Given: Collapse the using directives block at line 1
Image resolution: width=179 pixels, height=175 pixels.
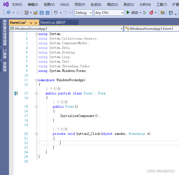Looking at the screenshot, I should pyautogui.click(x=36, y=34).
